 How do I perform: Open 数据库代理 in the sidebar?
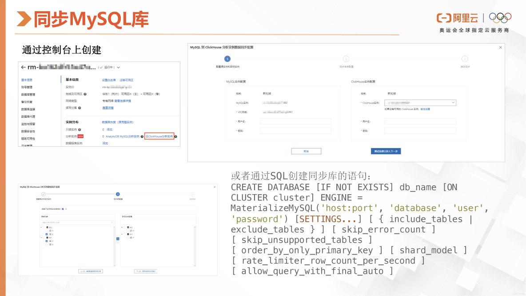point(28,117)
